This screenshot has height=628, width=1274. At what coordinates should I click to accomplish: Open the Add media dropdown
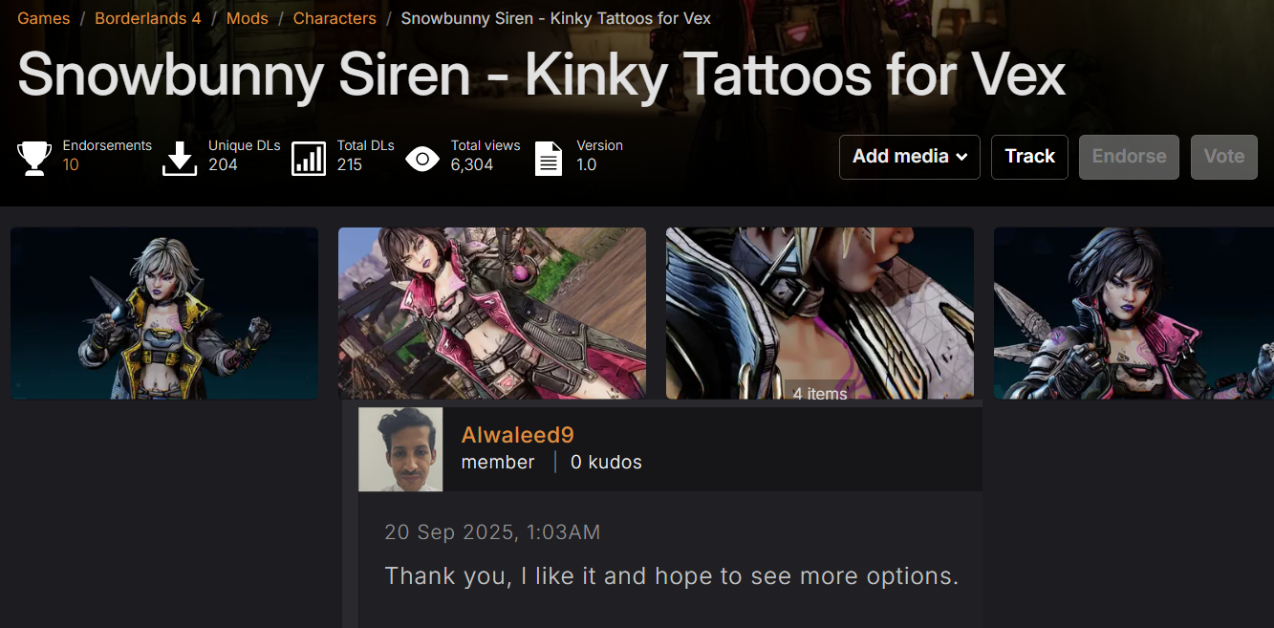910,157
